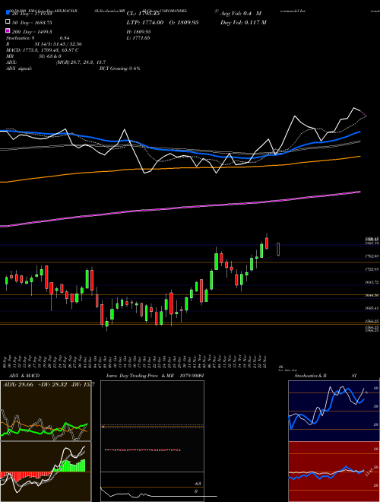Click the 'Stochastics: 8' indicator line

pos(20,38)
